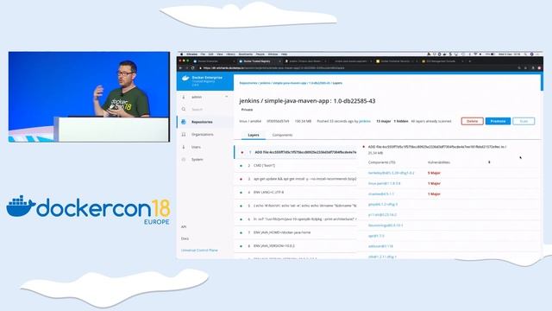The image size is (552, 311).
Task: Open the linux-pam component link
Action: tap(384, 184)
